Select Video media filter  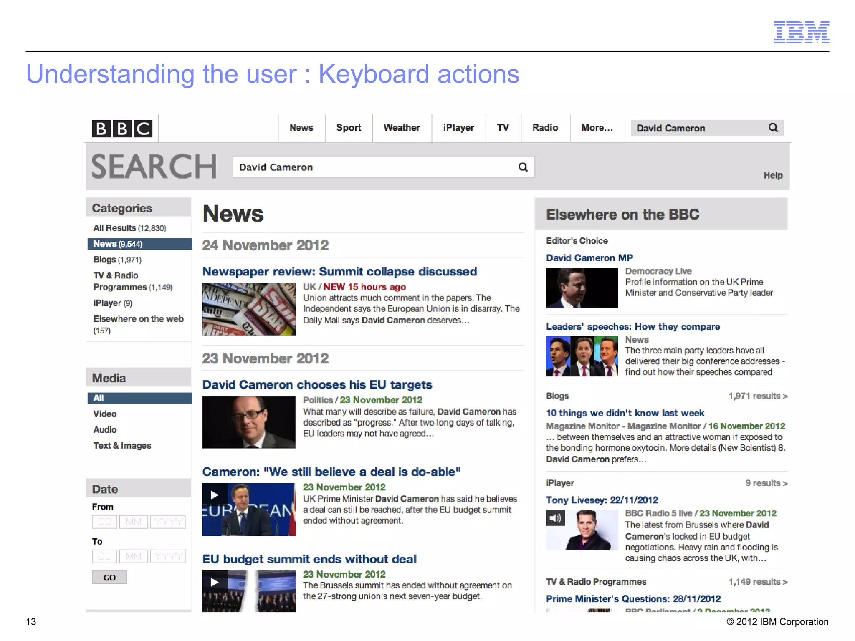105,414
